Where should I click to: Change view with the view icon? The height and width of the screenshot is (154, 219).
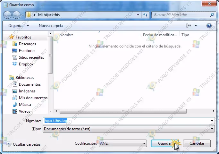click(189, 26)
